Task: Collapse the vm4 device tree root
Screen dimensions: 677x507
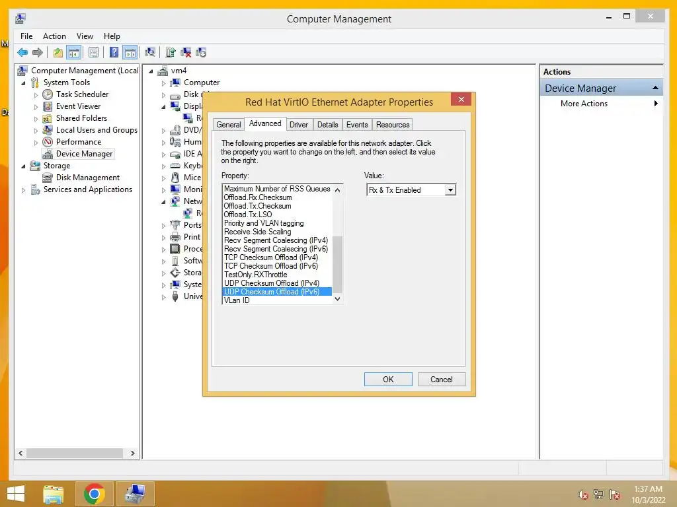Action: pos(151,71)
